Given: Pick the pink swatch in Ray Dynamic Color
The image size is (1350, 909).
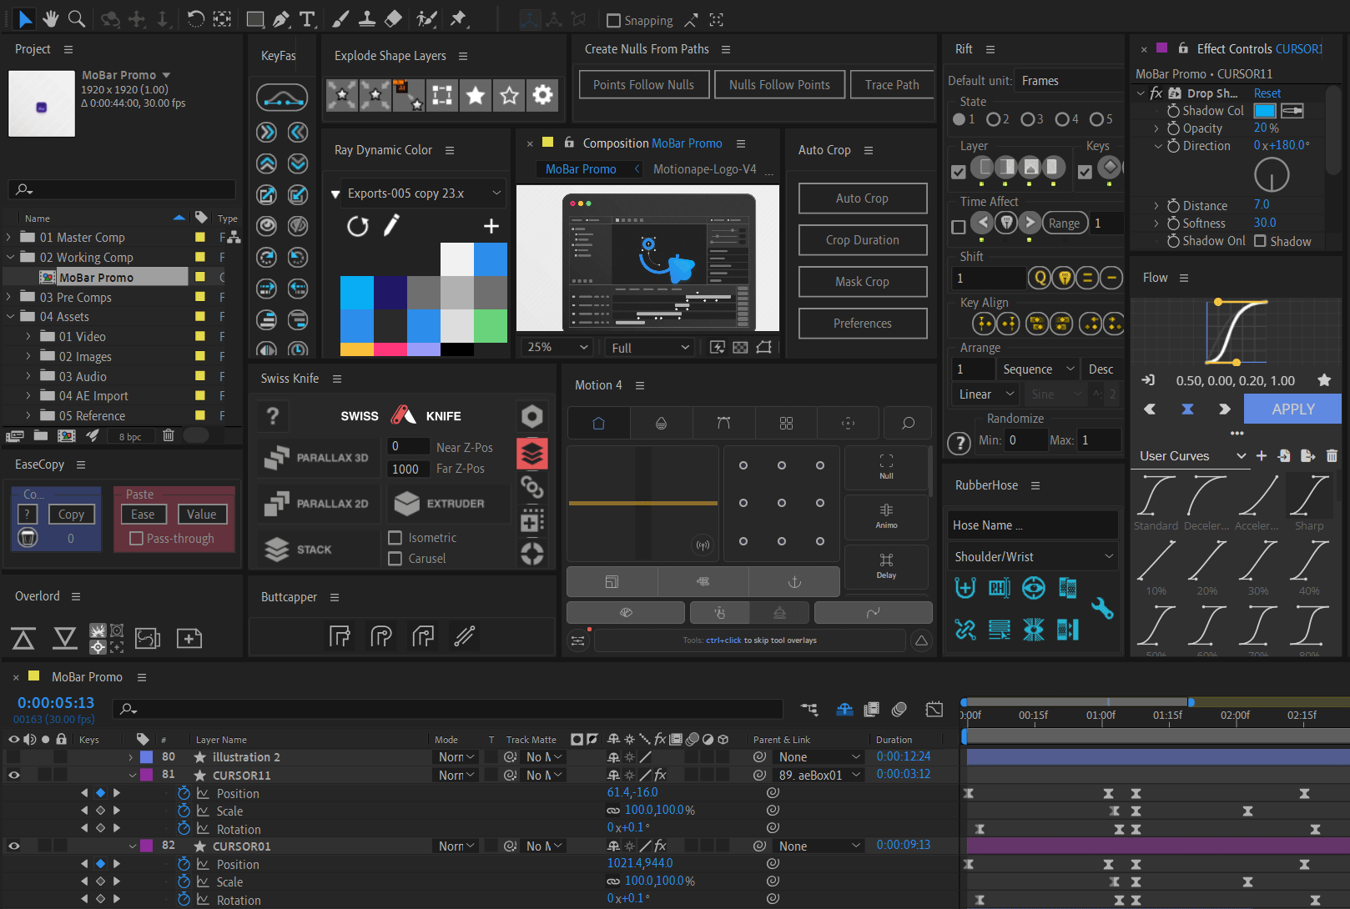Looking at the screenshot, I should coord(390,349).
